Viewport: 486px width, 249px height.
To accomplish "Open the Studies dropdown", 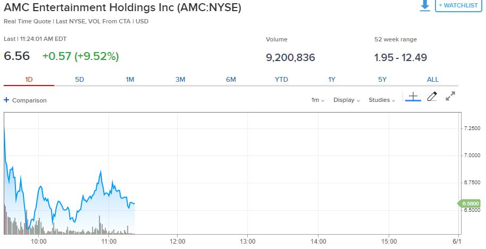I will [382, 100].
